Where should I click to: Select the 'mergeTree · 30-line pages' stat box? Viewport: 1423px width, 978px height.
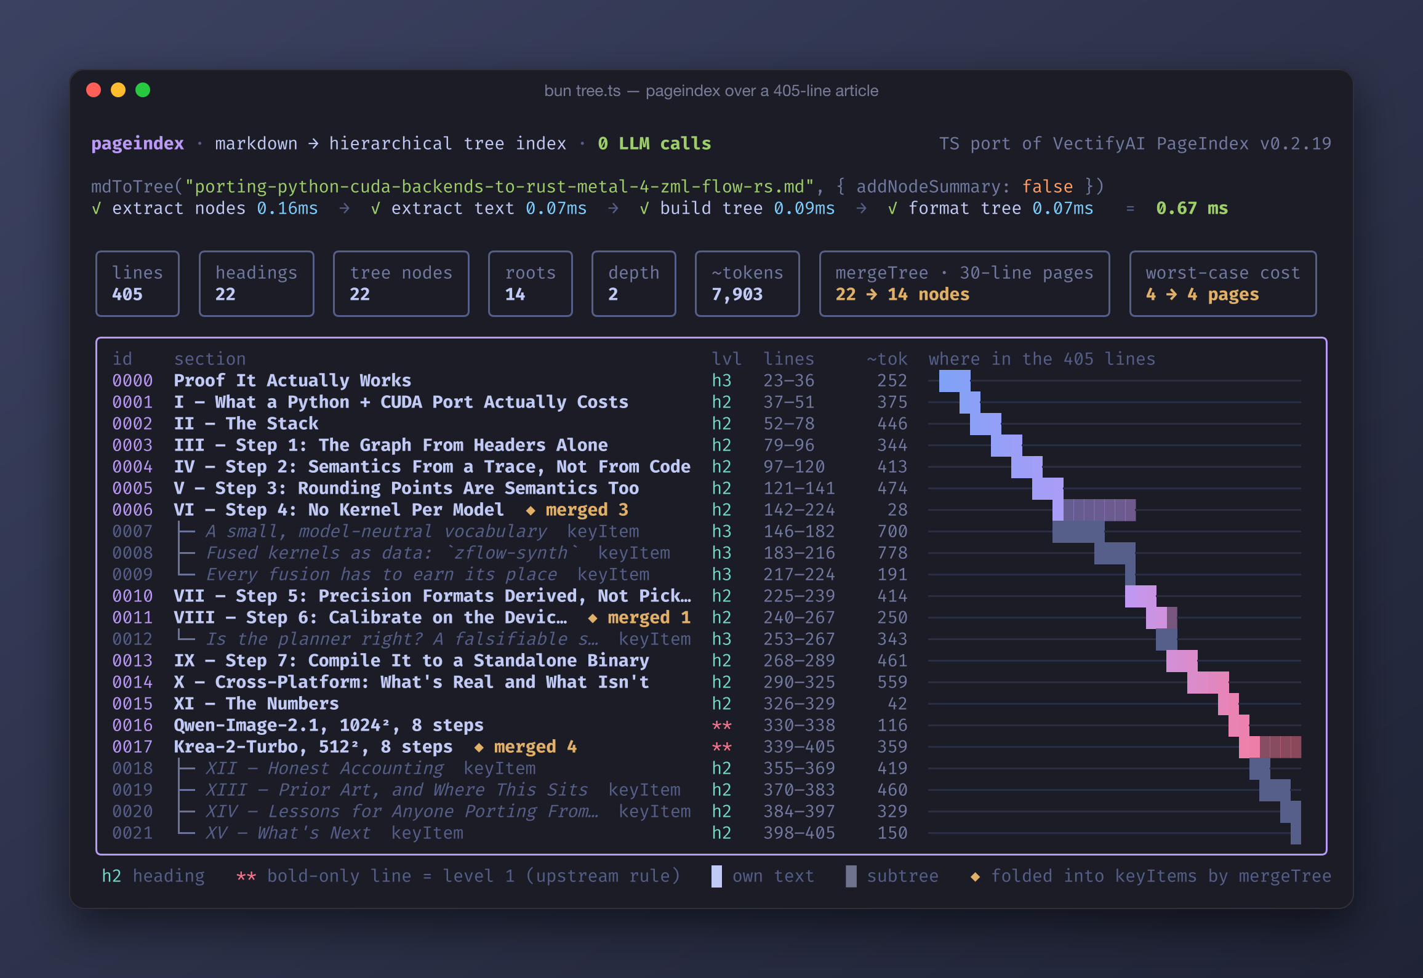964,284
